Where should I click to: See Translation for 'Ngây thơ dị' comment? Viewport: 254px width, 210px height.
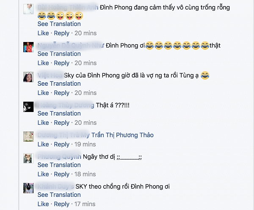coord(59,165)
